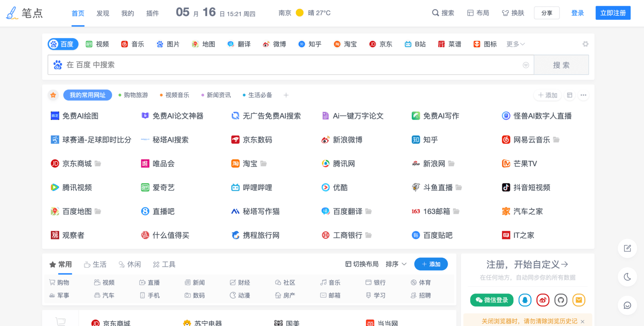Click the voice/history icon in search box
The width and height of the screenshot is (644, 326).
(526, 65)
